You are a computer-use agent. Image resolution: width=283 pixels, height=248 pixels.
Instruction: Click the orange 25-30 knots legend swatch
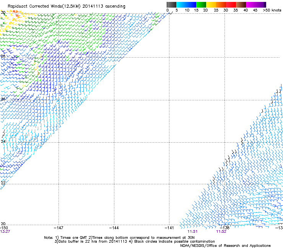[x=221, y=5]
